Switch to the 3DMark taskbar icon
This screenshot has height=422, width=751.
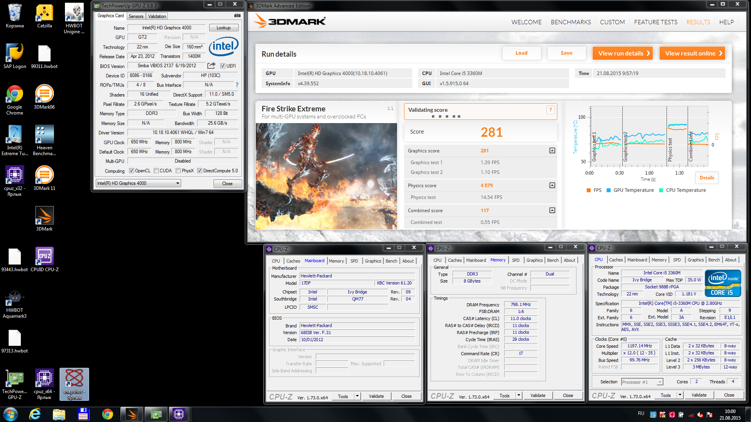131,414
